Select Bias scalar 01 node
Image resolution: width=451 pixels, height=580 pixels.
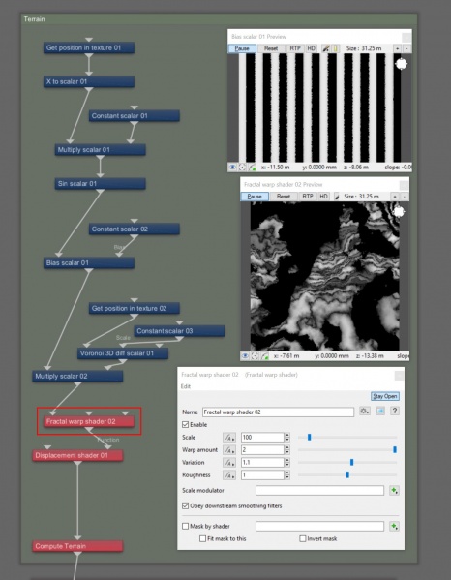point(89,263)
